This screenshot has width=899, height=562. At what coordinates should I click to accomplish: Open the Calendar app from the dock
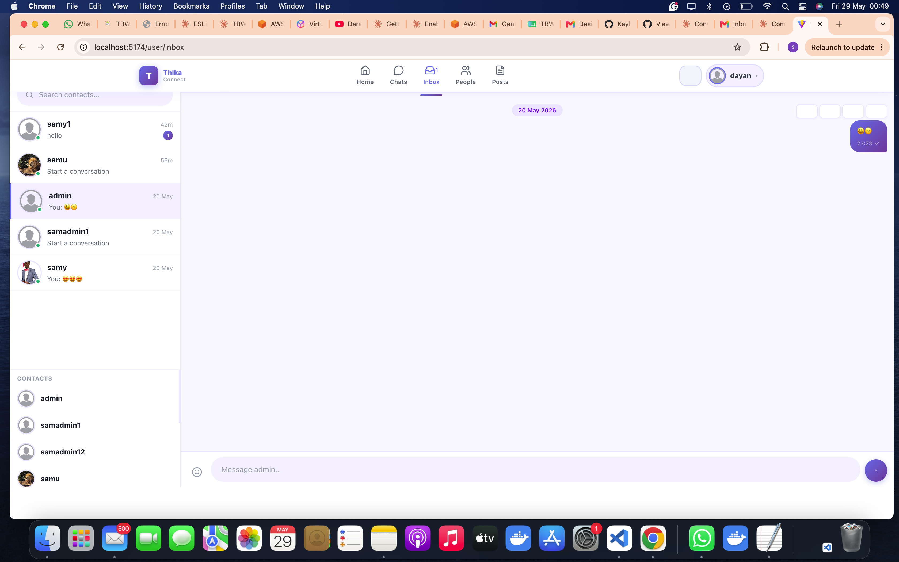[x=283, y=538]
